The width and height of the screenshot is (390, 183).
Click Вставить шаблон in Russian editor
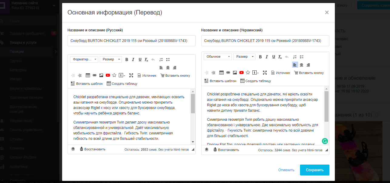pos(87,84)
